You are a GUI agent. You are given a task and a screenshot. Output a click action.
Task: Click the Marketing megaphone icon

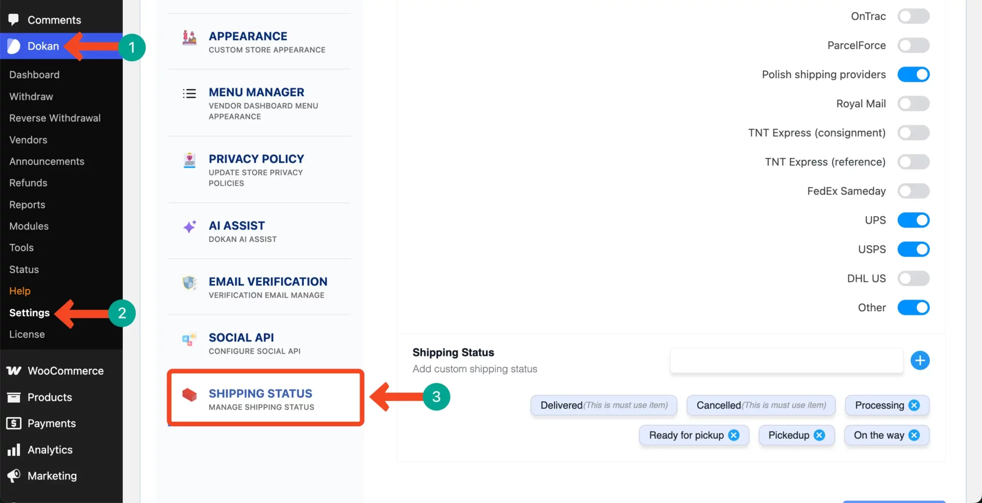[14, 476]
